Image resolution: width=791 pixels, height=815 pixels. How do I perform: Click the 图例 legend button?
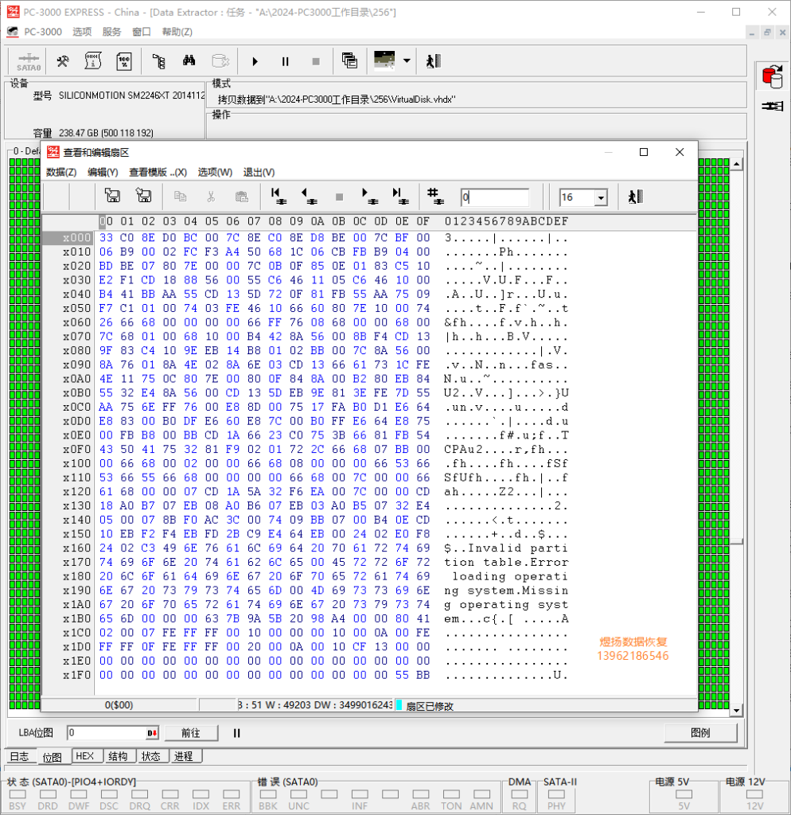click(x=700, y=733)
